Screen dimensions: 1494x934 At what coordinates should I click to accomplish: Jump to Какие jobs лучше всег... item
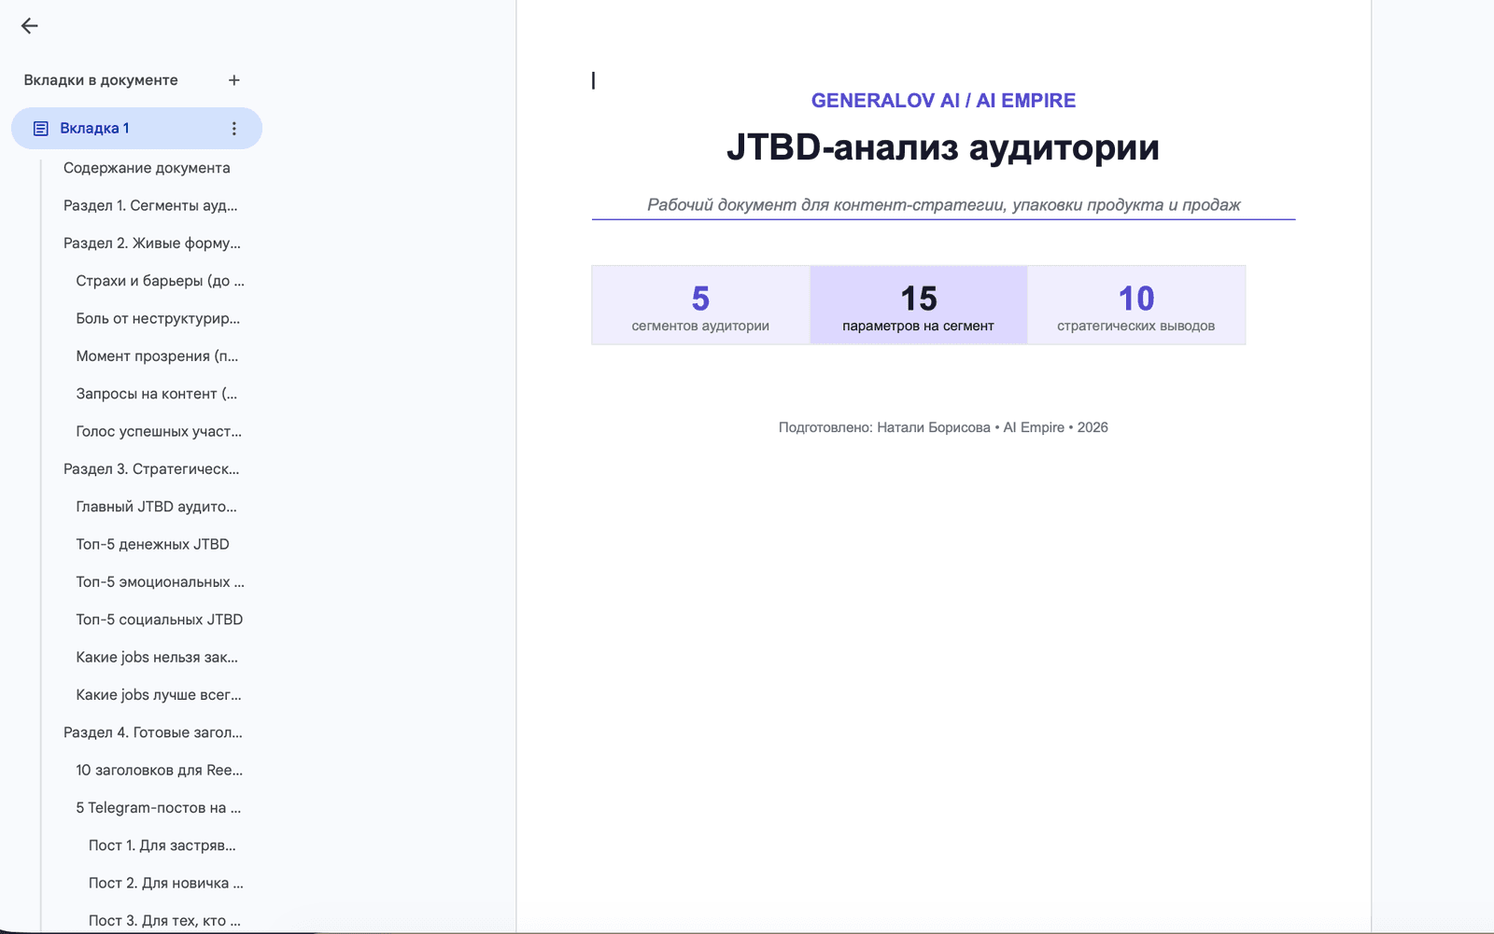pos(159,695)
